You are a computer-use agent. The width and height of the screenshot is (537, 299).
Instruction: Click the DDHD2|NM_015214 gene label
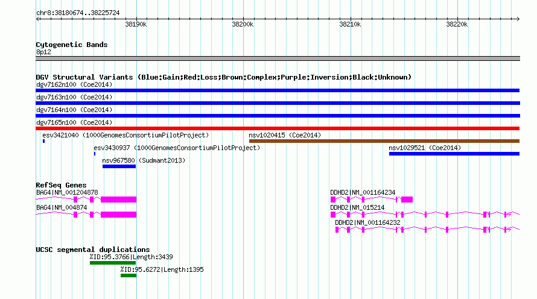pos(357,207)
